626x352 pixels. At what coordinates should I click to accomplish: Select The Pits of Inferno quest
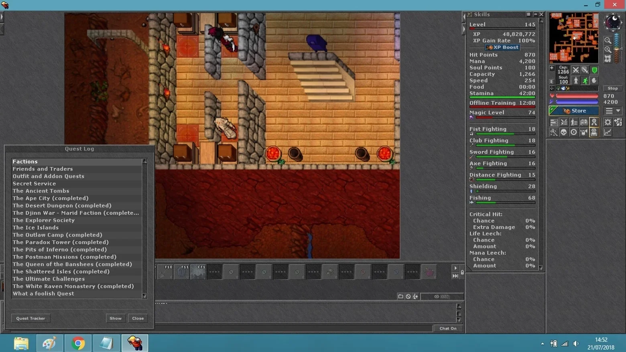[77, 250]
